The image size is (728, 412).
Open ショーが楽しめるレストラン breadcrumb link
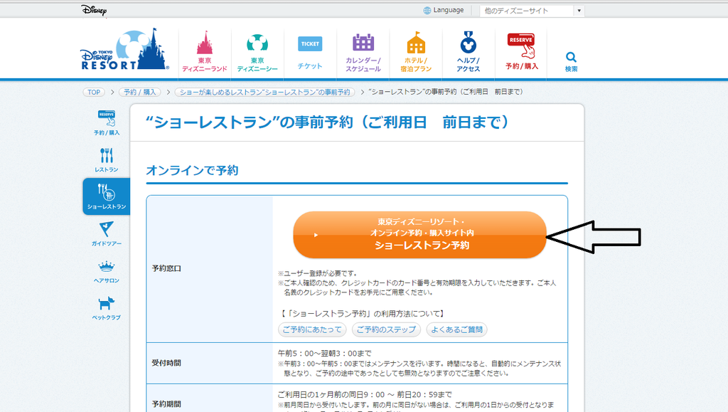[264, 92]
